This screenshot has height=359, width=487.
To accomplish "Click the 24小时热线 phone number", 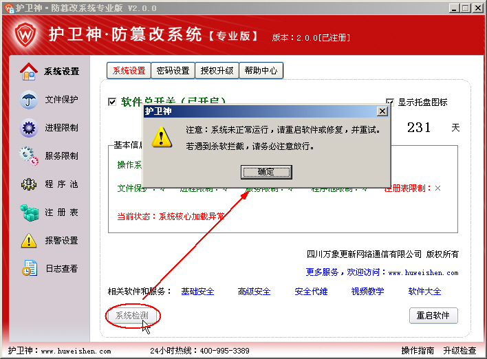I will pos(224,351).
